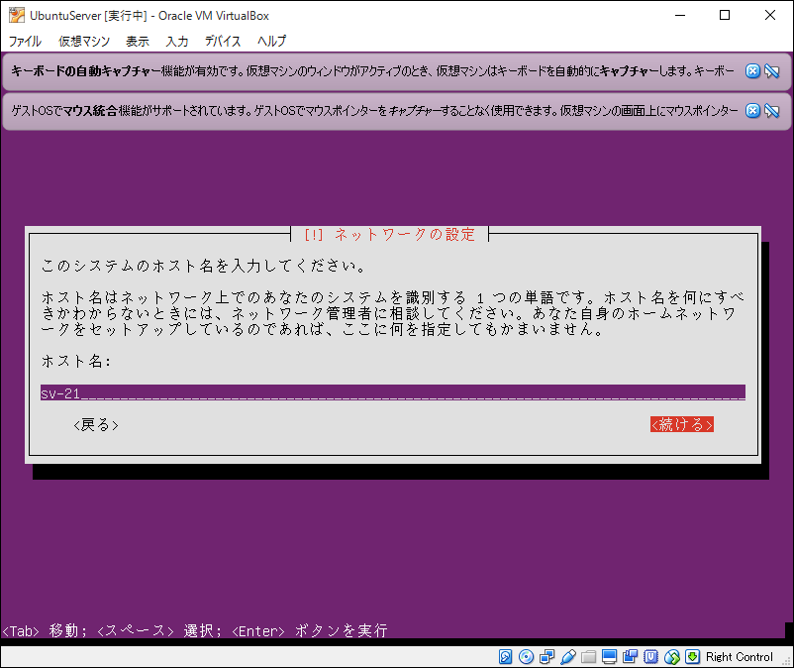
Task: Click the mouse integration indicator icon
Action: click(670, 656)
